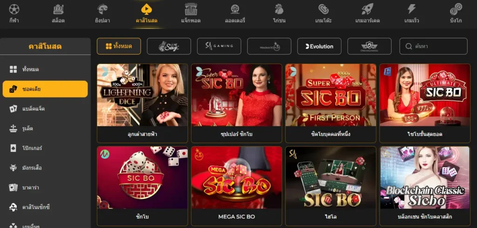Screen dimensions: 477x228
Task: Select the สล็อต slot machine icon
Action: pyautogui.click(x=58, y=9)
